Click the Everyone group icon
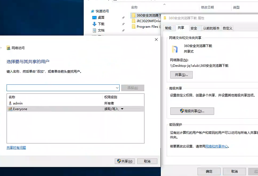Image resolution: width=258 pixels, height=176 pixels. (10, 109)
